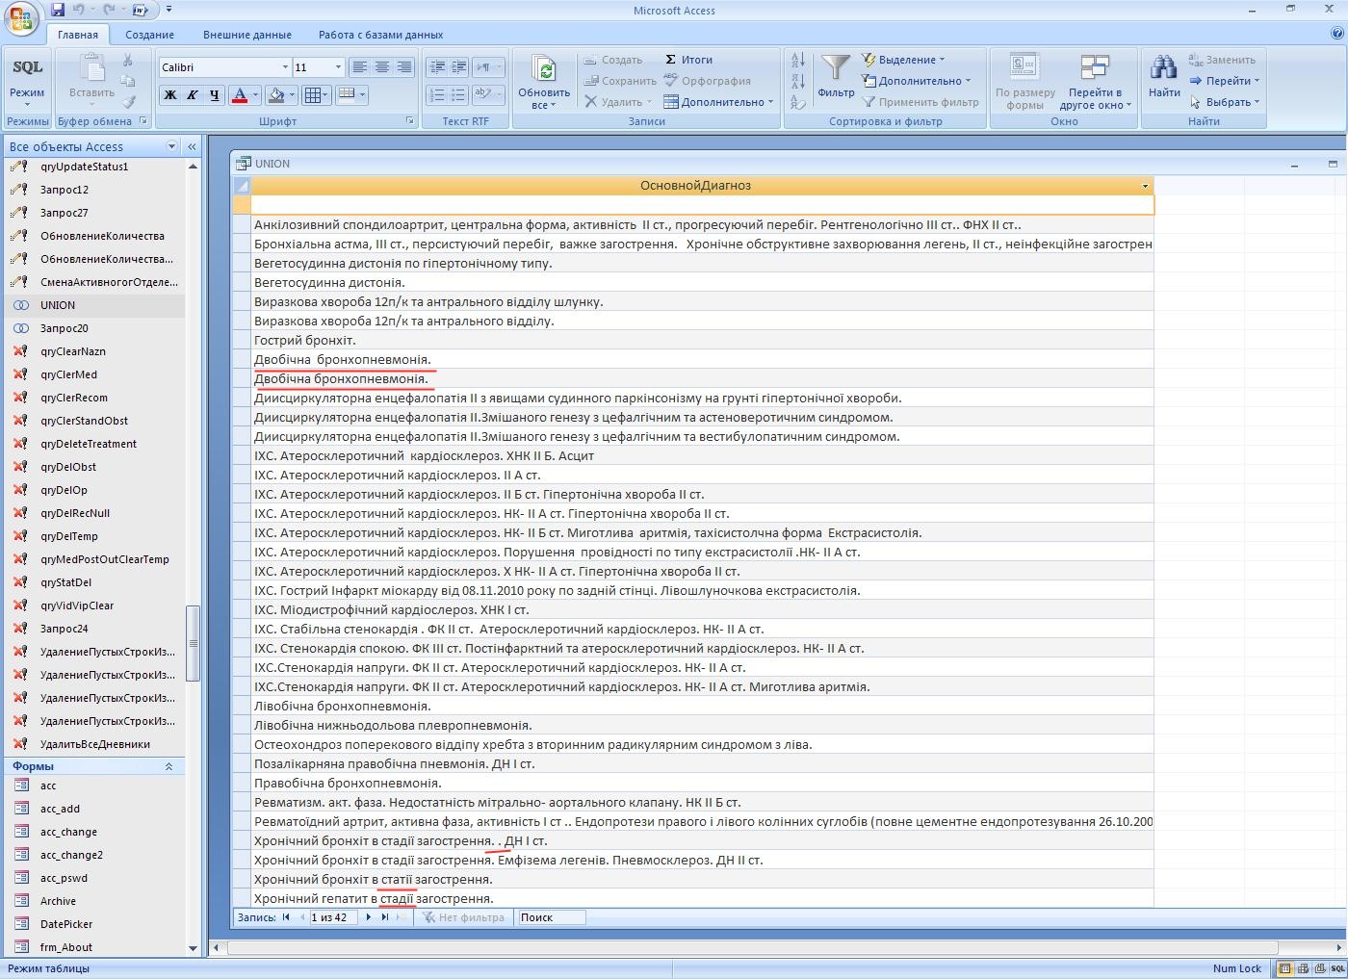Viewport: 1348px width, 979px height.
Task: Click the Нет фильтра indicator button
Action: coord(462,917)
